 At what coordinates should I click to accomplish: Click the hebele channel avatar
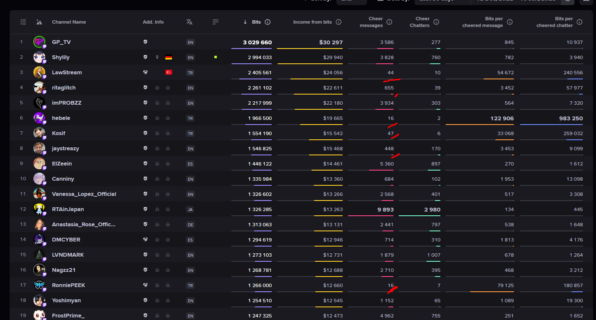click(x=39, y=118)
